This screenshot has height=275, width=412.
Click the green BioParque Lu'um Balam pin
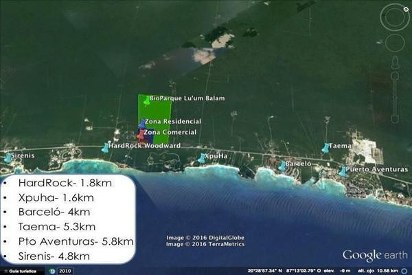[x=146, y=100]
